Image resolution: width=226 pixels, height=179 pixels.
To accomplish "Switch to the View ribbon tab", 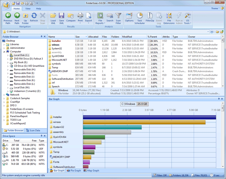I will (x=28, y=8).
